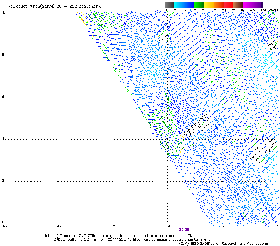Viewport: 280px width, 246px height.
Task: Click the 'NOAA/NESDIS/Office of Research and Applications' credit
Action: (x=223, y=244)
